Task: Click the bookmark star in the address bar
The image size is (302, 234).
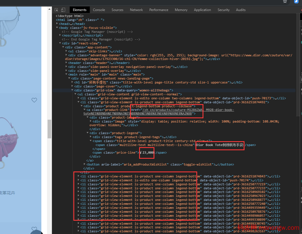Action: [x=285, y=1]
